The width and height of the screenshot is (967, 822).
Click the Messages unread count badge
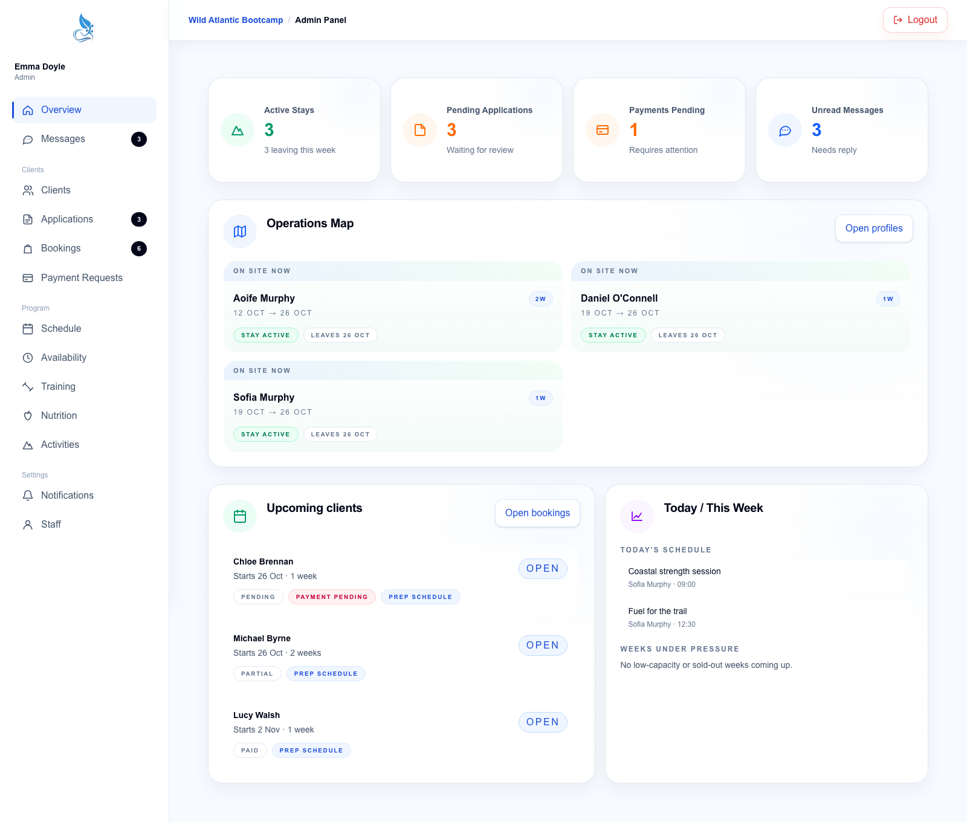tap(139, 140)
